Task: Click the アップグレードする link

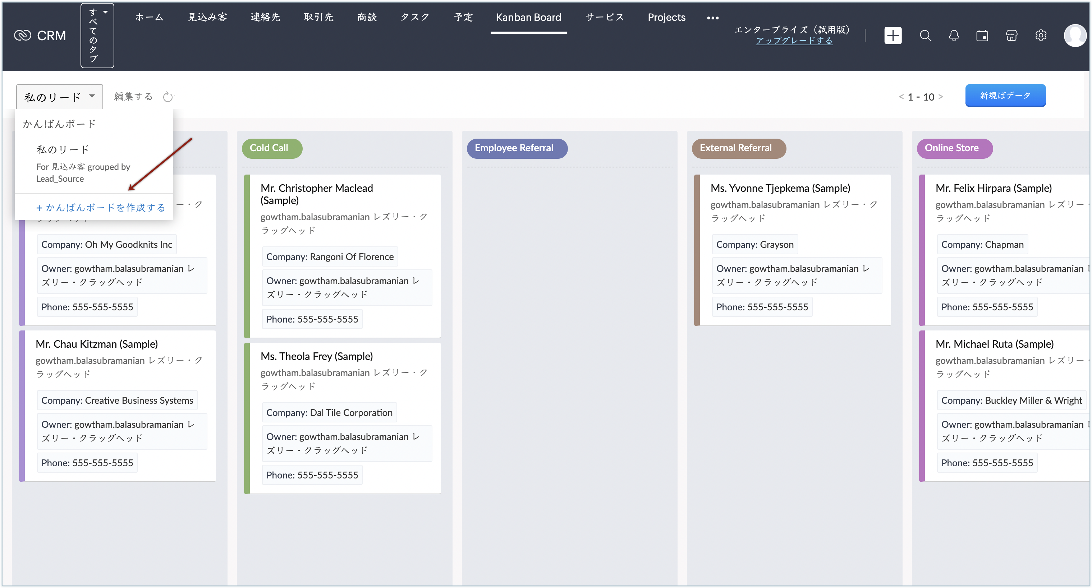Action: (x=794, y=41)
